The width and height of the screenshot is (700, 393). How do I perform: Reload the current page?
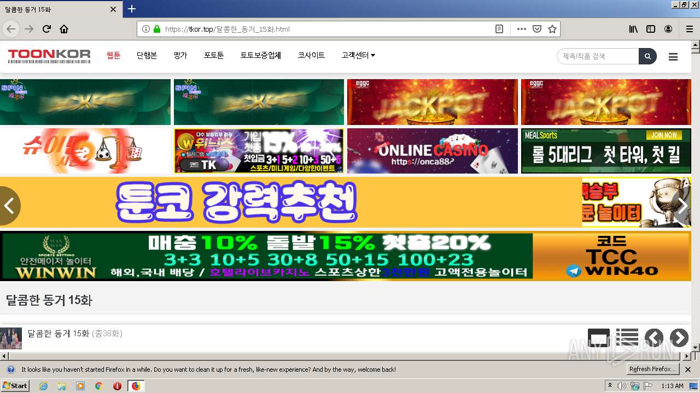(x=46, y=29)
